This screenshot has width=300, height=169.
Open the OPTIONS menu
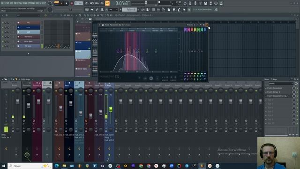(31, 3)
